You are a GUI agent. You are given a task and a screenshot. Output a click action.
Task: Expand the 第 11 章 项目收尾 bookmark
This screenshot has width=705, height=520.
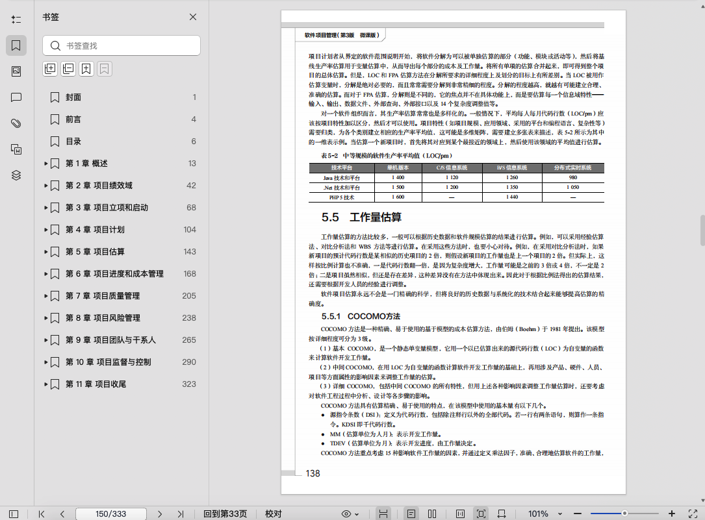pos(46,384)
